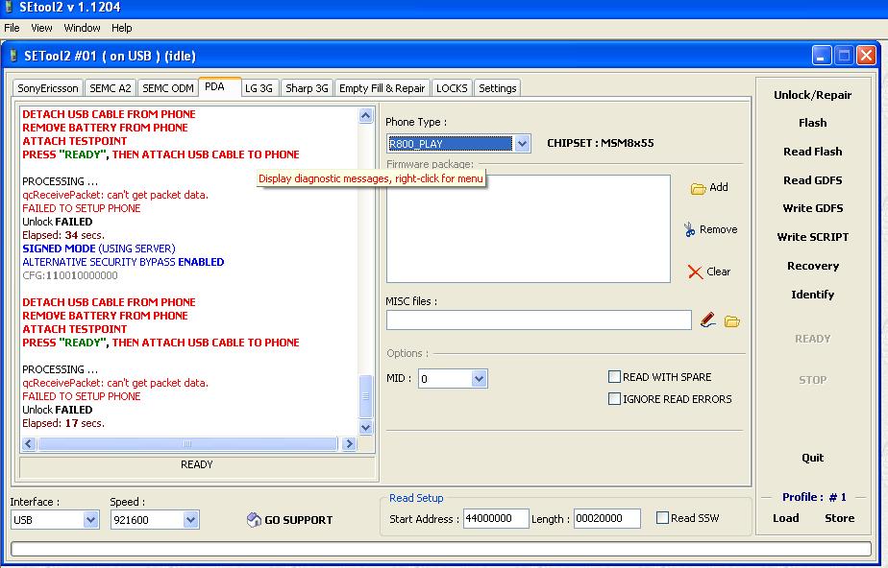Click the MISC files edit pen icon
888x568 pixels.
[707, 320]
